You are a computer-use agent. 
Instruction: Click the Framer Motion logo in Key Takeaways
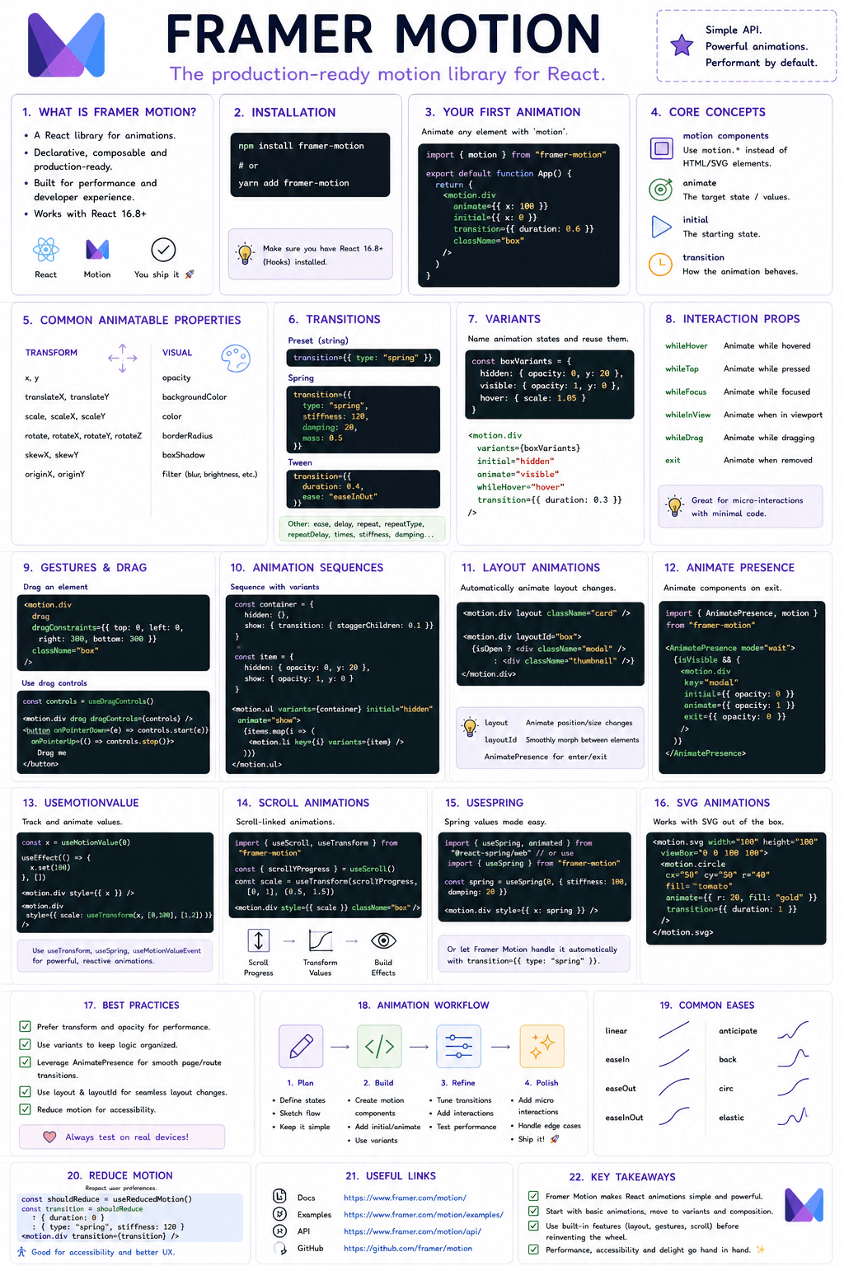804,1207
